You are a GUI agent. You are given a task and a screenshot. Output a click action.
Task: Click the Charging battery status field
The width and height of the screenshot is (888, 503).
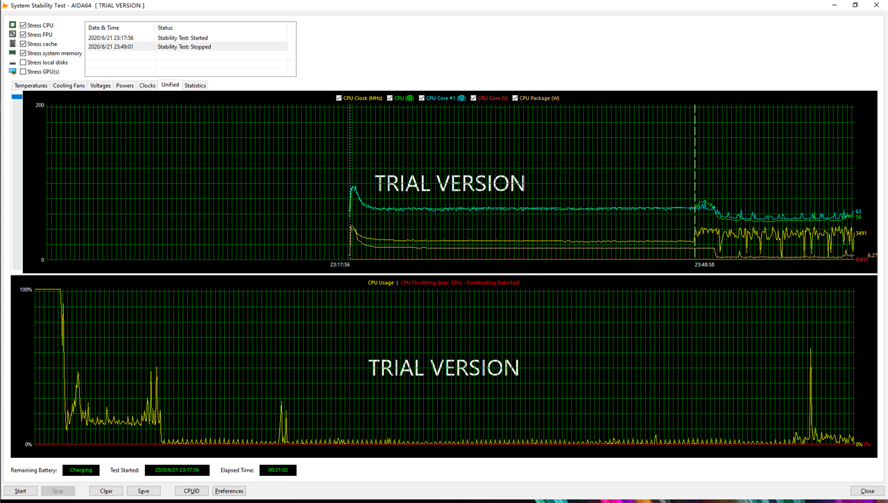pos(81,470)
